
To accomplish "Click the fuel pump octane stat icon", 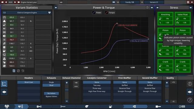I will pyautogui.click(x=4, y=51).
